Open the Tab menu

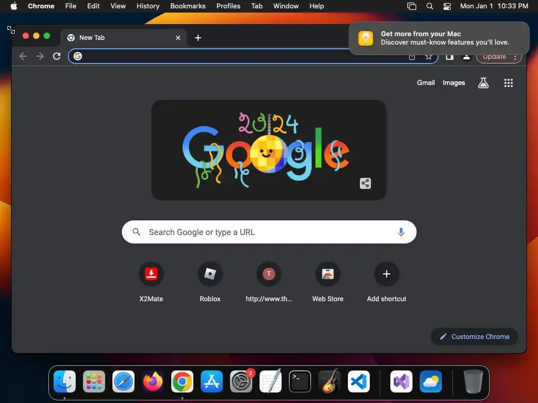coord(256,6)
